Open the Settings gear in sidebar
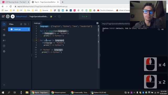The image size is (168, 95). (4, 51)
